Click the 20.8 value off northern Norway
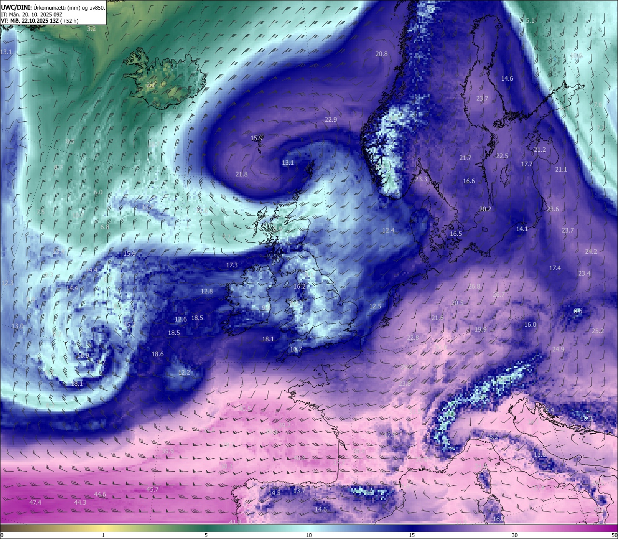 click(381, 54)
